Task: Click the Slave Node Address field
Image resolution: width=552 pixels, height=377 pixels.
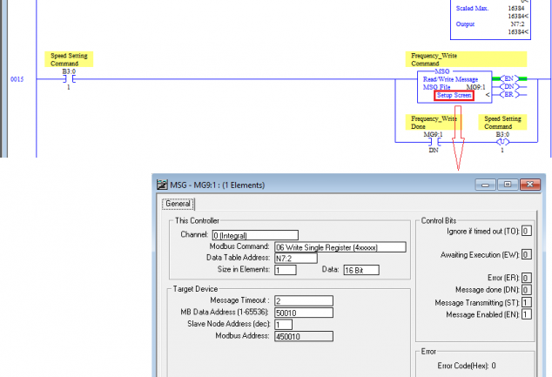Action: coord(283,324)
